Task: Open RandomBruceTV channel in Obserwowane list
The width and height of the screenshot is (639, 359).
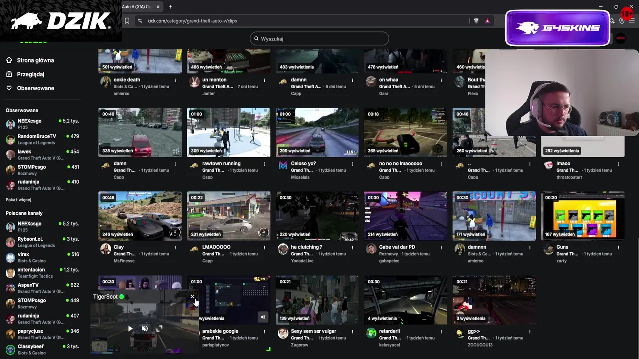Action: point(42,139)
